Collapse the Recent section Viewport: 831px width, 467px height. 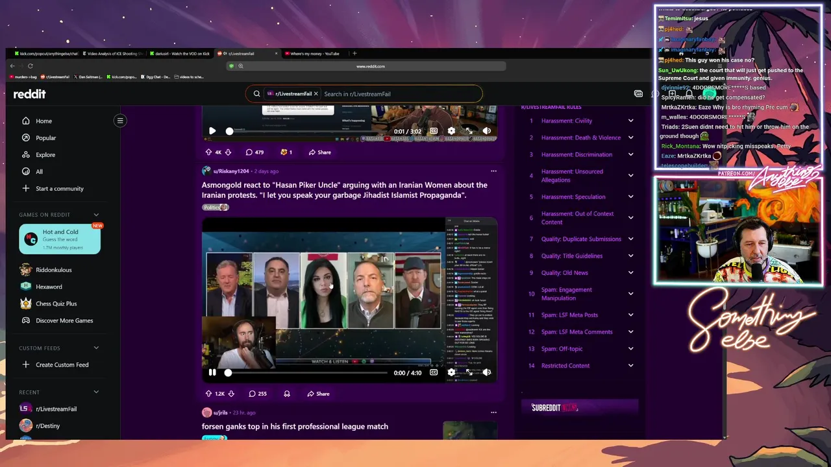pyautogui.click(x=96, y=392)
